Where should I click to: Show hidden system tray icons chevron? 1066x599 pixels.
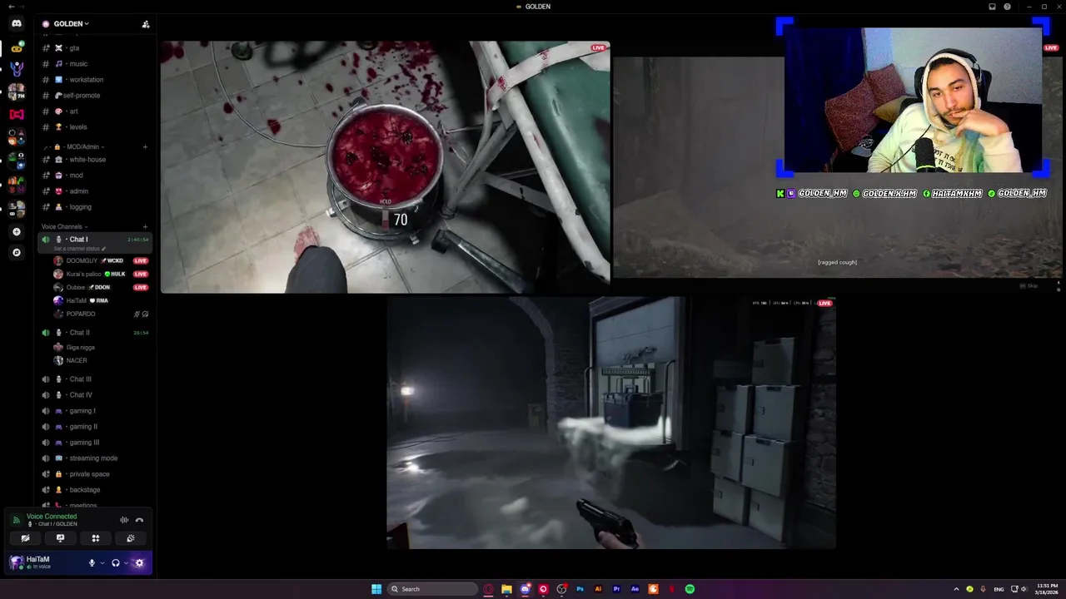956,589
